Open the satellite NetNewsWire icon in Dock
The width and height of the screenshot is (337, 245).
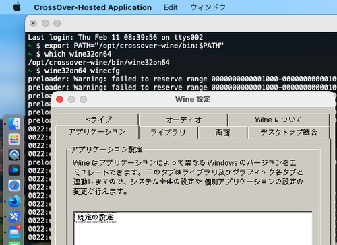click(14, 217)
